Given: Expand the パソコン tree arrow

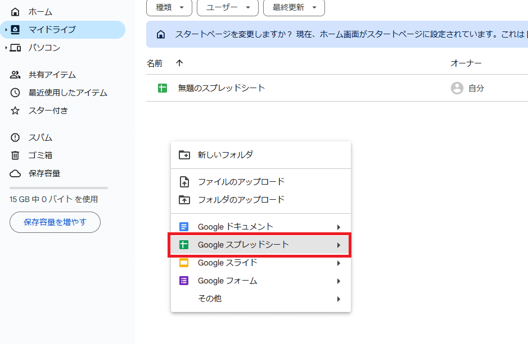Looking at the screenshot, I should click(6, 48).
